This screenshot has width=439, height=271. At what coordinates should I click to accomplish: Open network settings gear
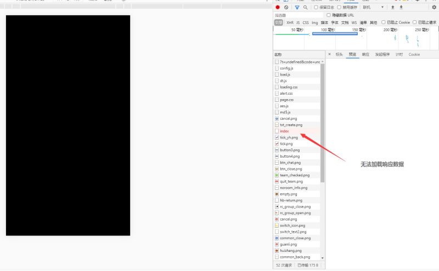point(434,8)
